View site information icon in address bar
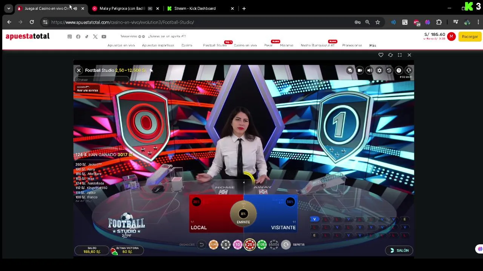 (x=45, y=22)
